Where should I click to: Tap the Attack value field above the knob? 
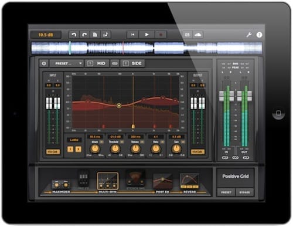click(x=95, y=137)
